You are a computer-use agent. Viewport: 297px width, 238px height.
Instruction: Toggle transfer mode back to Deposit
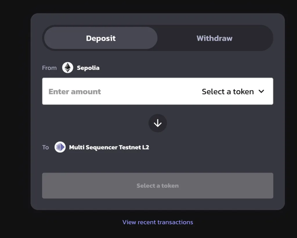click(101, 38)
